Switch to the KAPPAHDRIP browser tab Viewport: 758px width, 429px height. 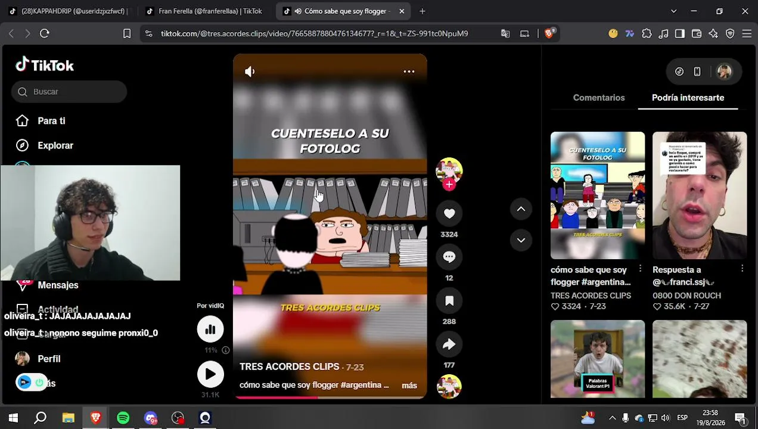69,11
